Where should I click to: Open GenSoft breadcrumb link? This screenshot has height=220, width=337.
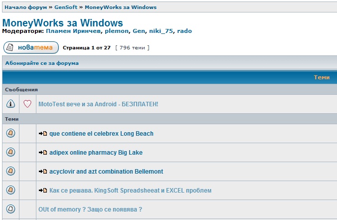65,7
